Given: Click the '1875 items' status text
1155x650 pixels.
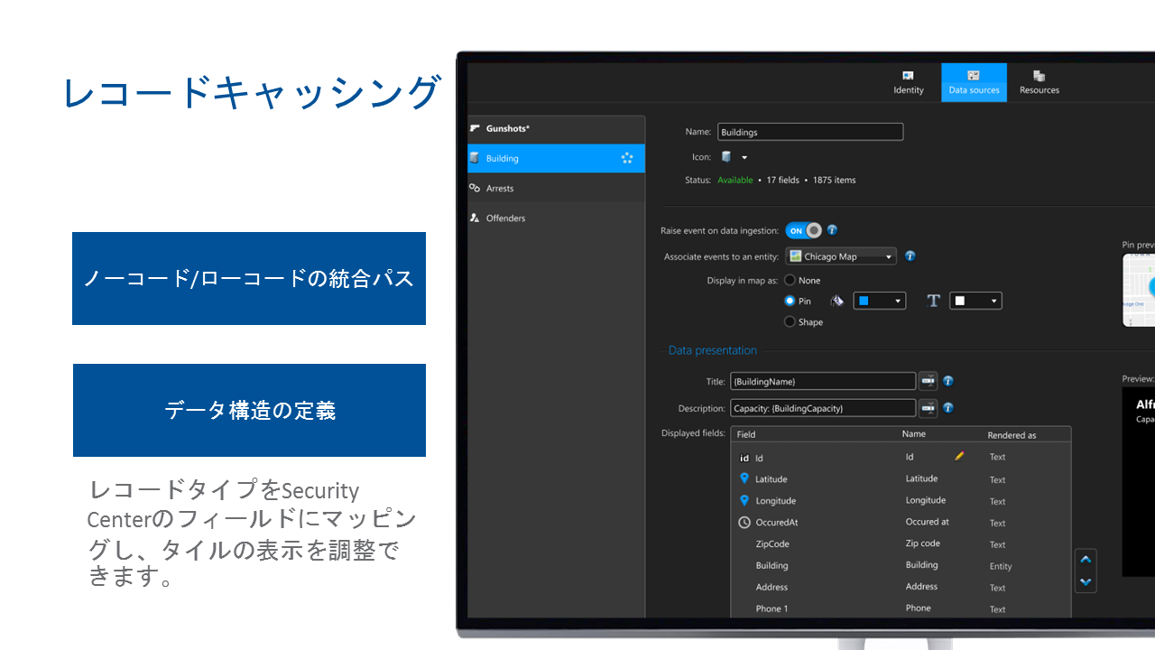Looking at the screenshot, I should coord(834,180).
